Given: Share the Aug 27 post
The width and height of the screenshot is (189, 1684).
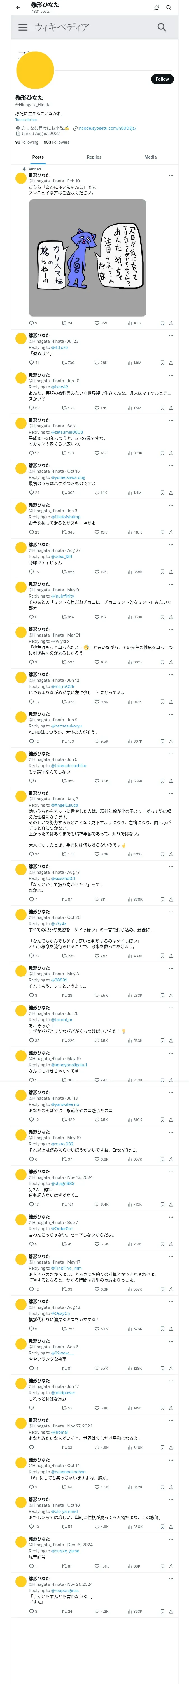Looking at the screenshot, I should (x=171, y=572).
